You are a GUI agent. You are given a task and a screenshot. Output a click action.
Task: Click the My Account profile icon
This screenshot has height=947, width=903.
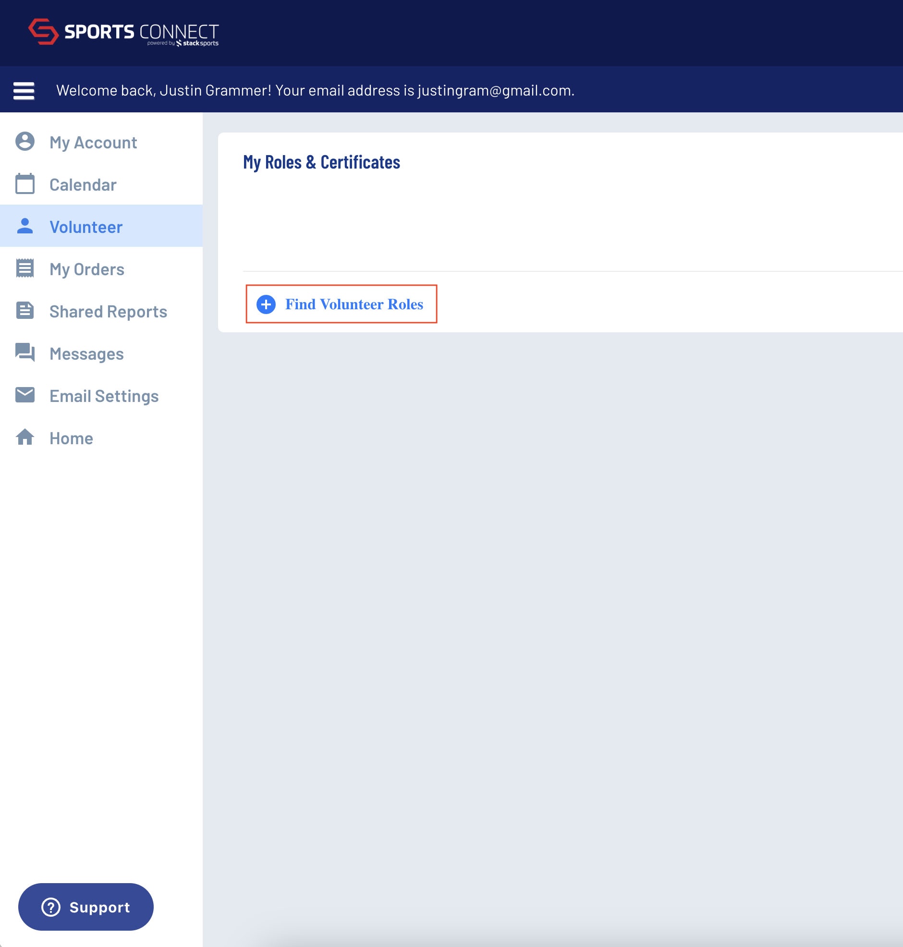tap(25, 142)
